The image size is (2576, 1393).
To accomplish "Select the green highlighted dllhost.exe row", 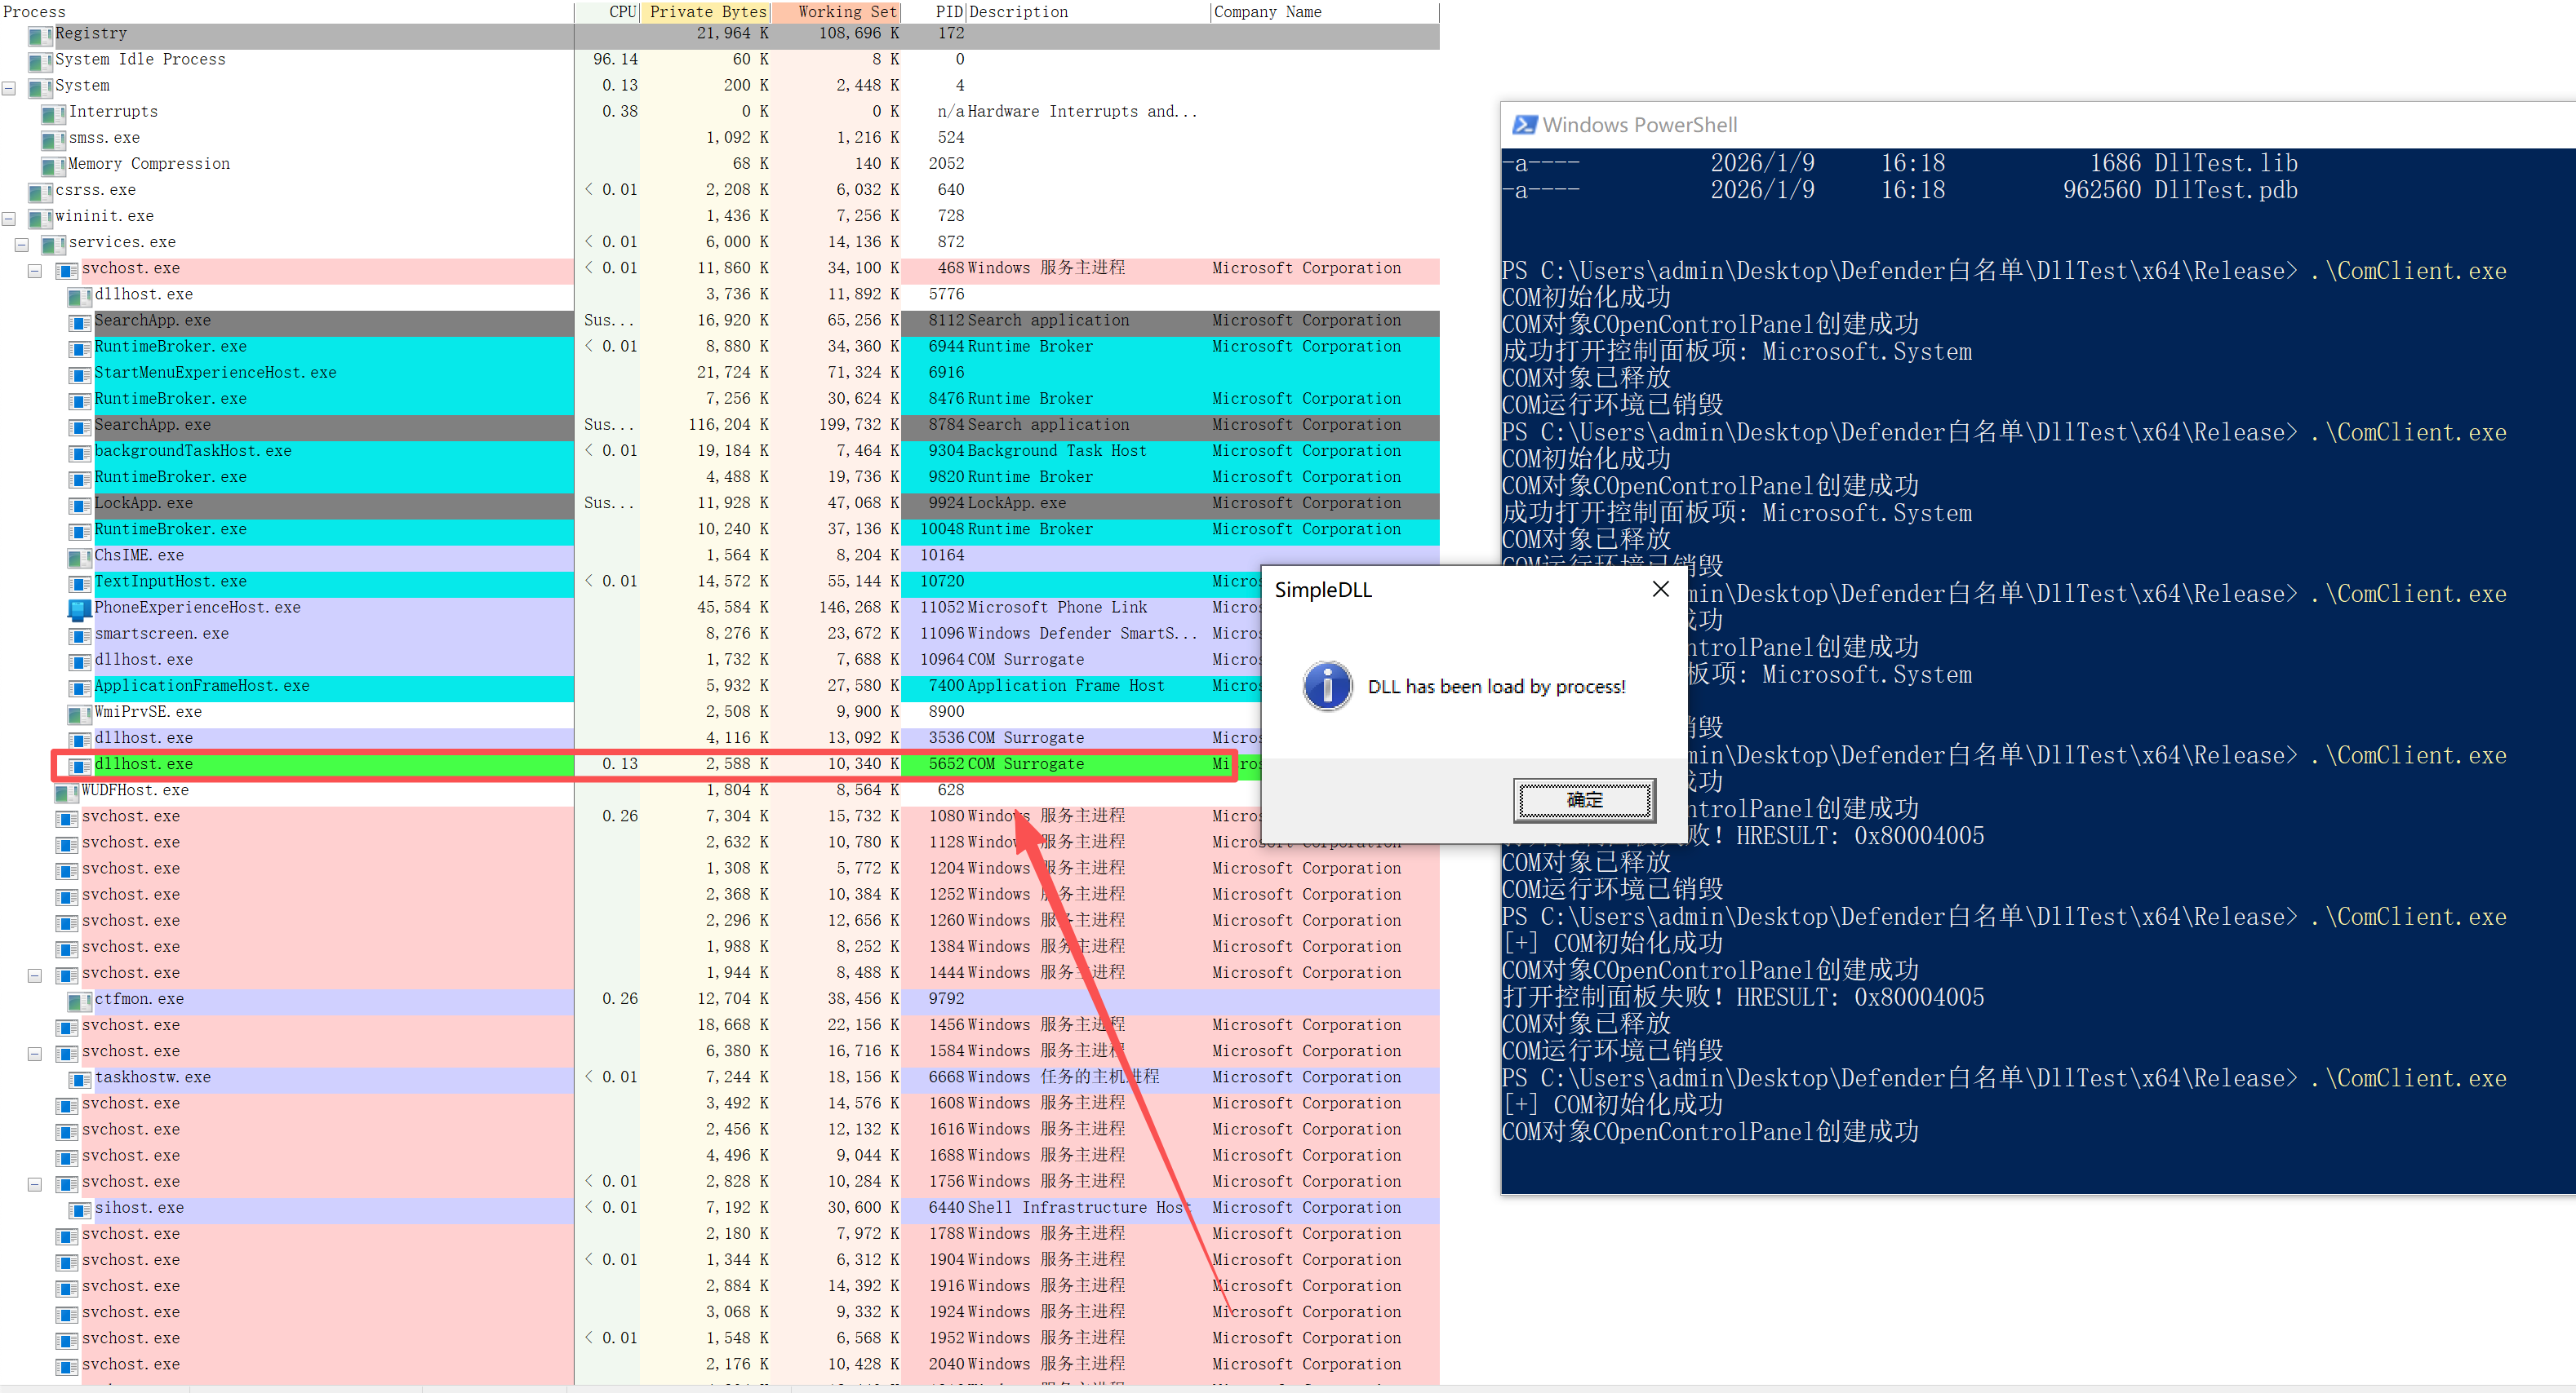I will (x=143, y=764).
